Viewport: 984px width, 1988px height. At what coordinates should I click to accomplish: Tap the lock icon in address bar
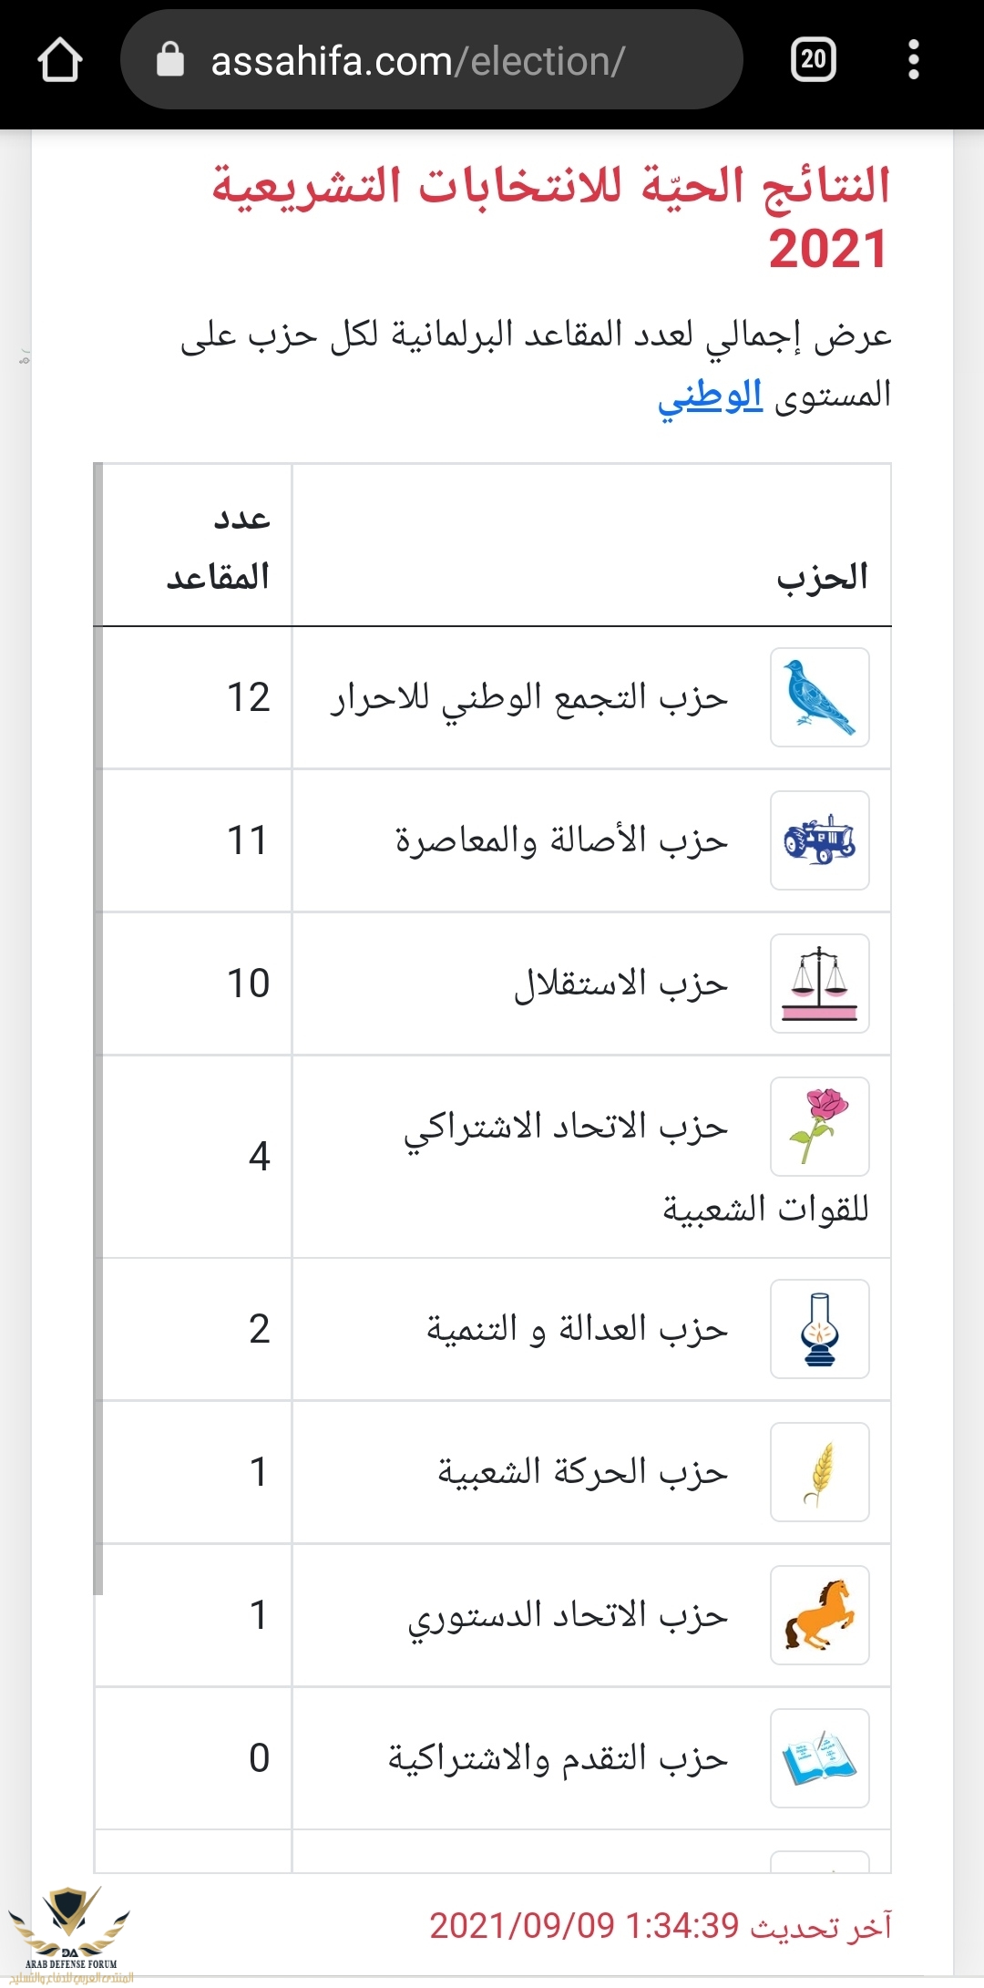click(170, 60)
